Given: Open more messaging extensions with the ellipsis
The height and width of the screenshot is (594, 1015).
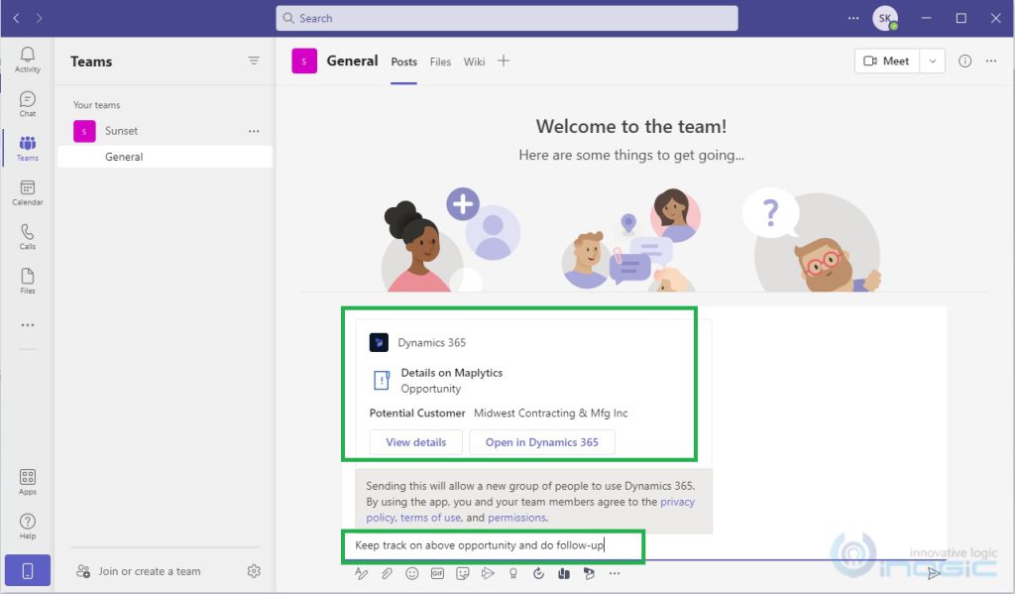Looking at the screenshot, I should 615,573.
